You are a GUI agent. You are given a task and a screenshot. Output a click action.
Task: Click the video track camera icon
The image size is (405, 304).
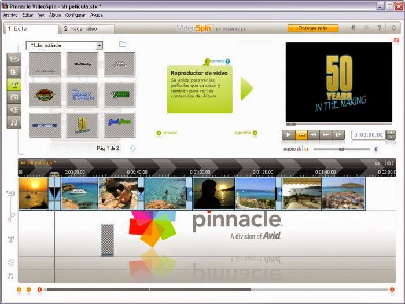10,193
